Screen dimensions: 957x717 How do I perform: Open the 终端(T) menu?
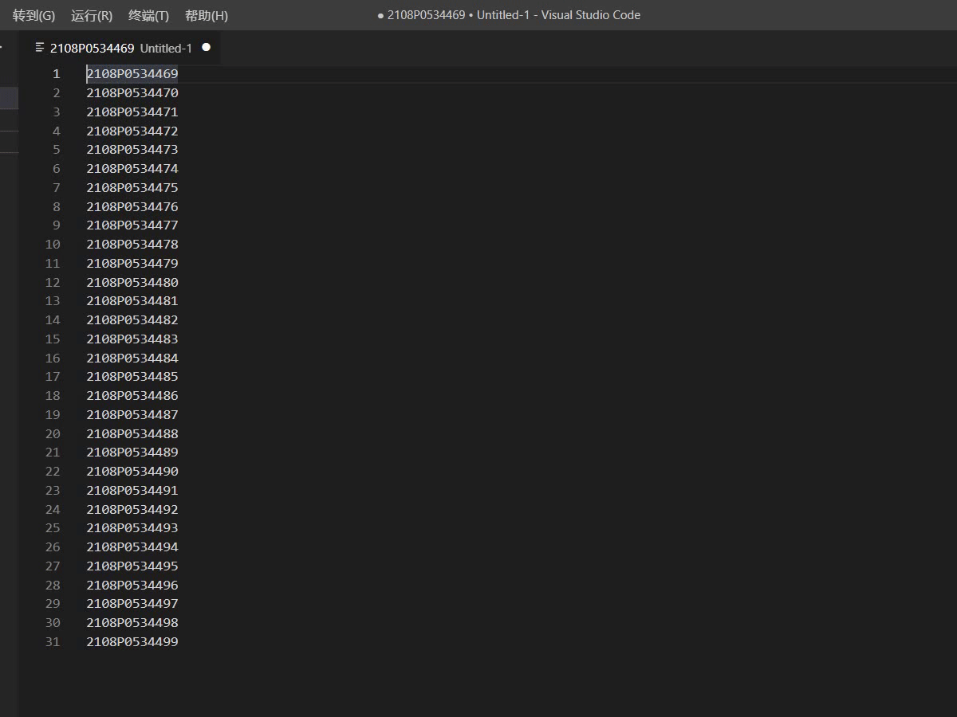tap(148, 15)
